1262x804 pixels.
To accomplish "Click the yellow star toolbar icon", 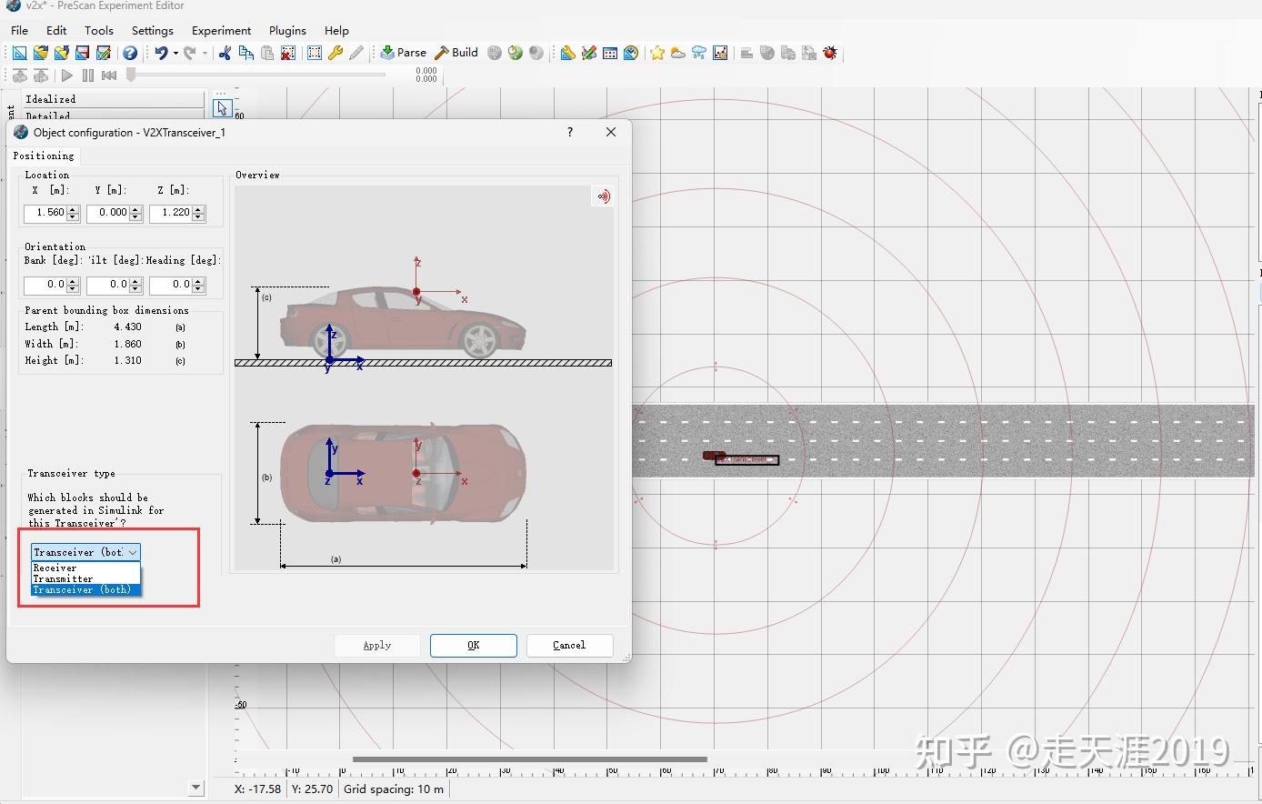I will (x=656, y=53).
